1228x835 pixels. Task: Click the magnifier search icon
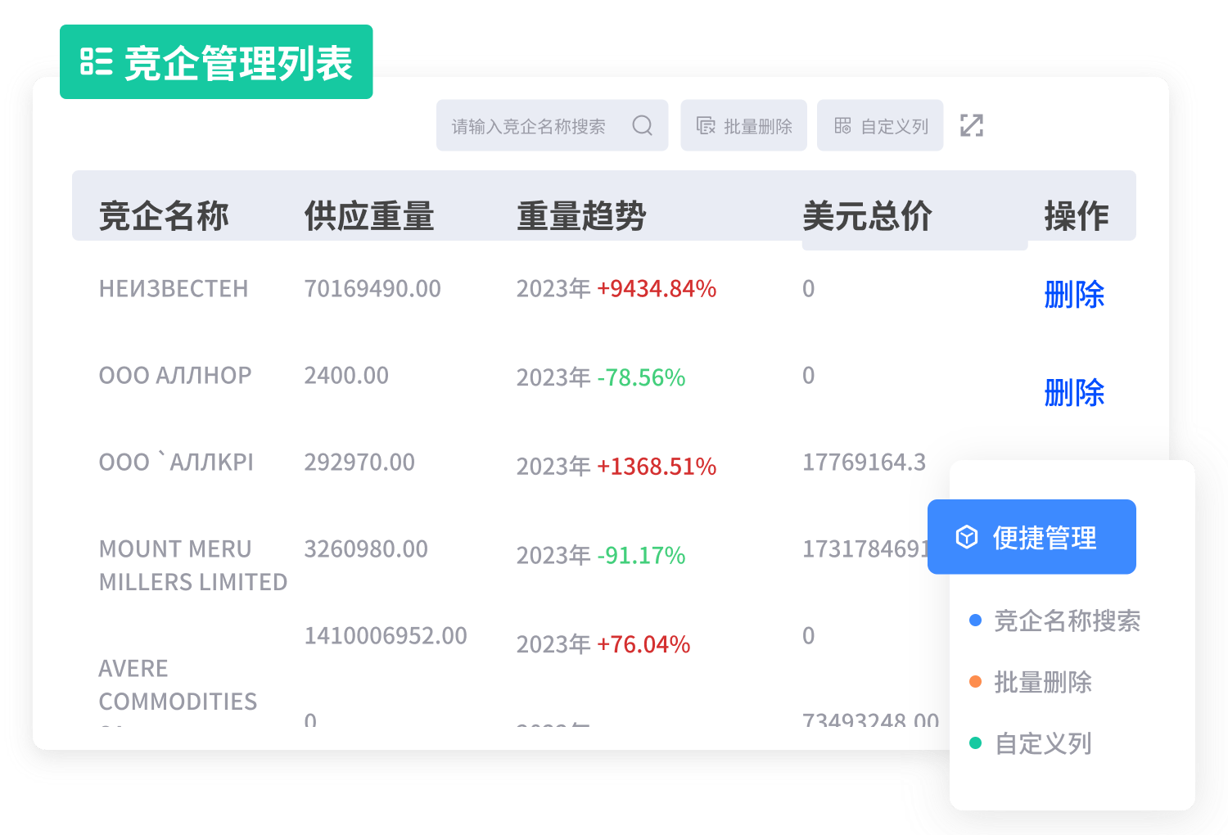[x=643, y=125]
